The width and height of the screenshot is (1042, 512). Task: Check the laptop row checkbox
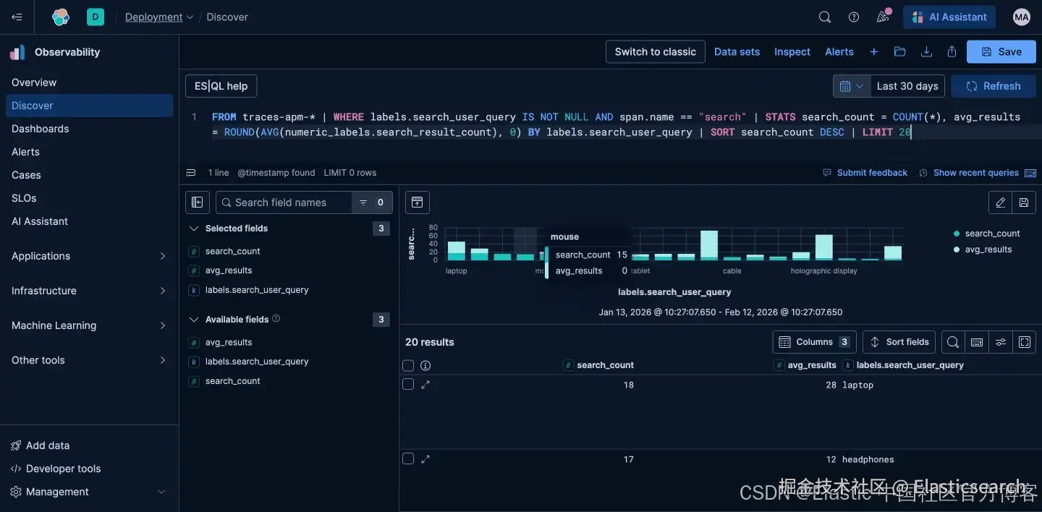tap(408, 385)
